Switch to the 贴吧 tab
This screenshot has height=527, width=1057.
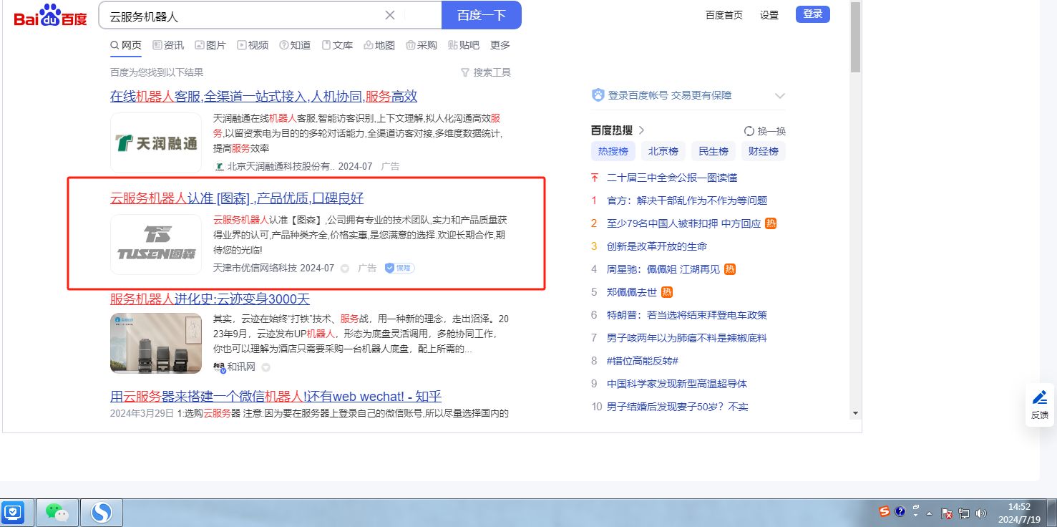coord(464,45)
